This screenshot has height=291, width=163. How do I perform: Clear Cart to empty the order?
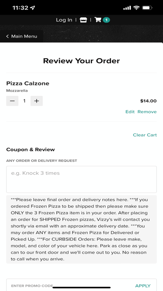click(x=145, y=135)
